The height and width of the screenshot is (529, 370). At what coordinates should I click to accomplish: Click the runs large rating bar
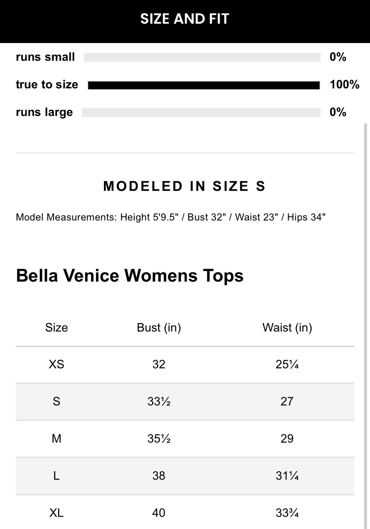[201, 112]
